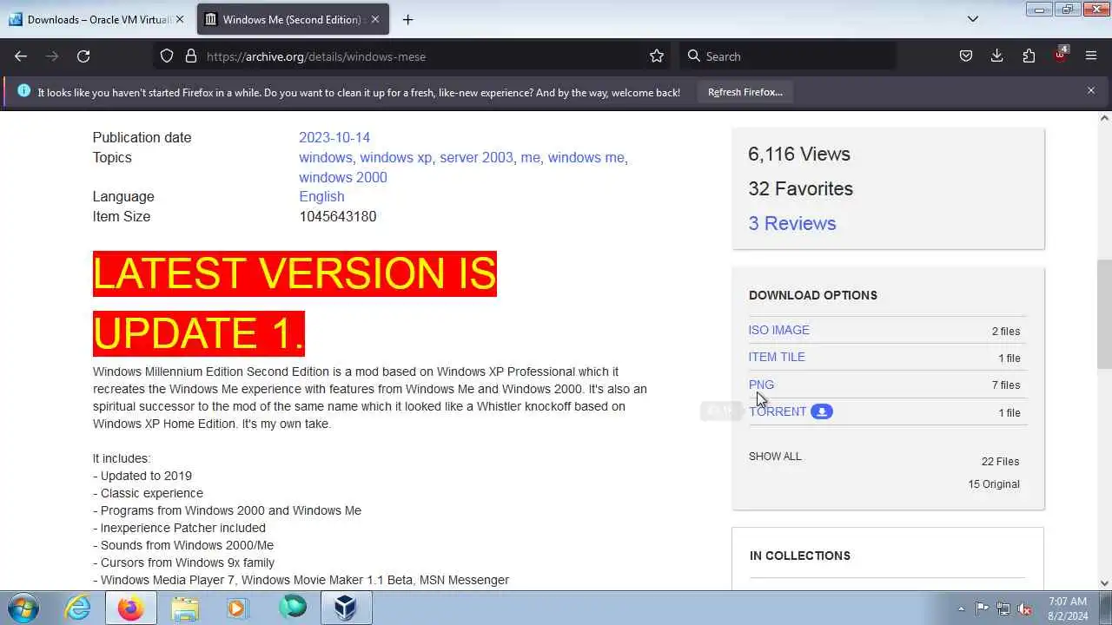The height and width of the screenshot is (625, 1112).
Task: Click the '- Updated to 2019' line
Action: 142,476
